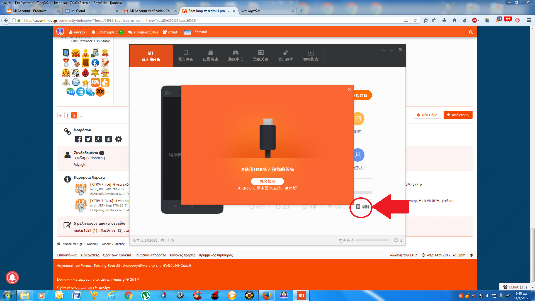The image size is (535, 301).
Task: Open the red notification bell button
Action: coord(12,278)
